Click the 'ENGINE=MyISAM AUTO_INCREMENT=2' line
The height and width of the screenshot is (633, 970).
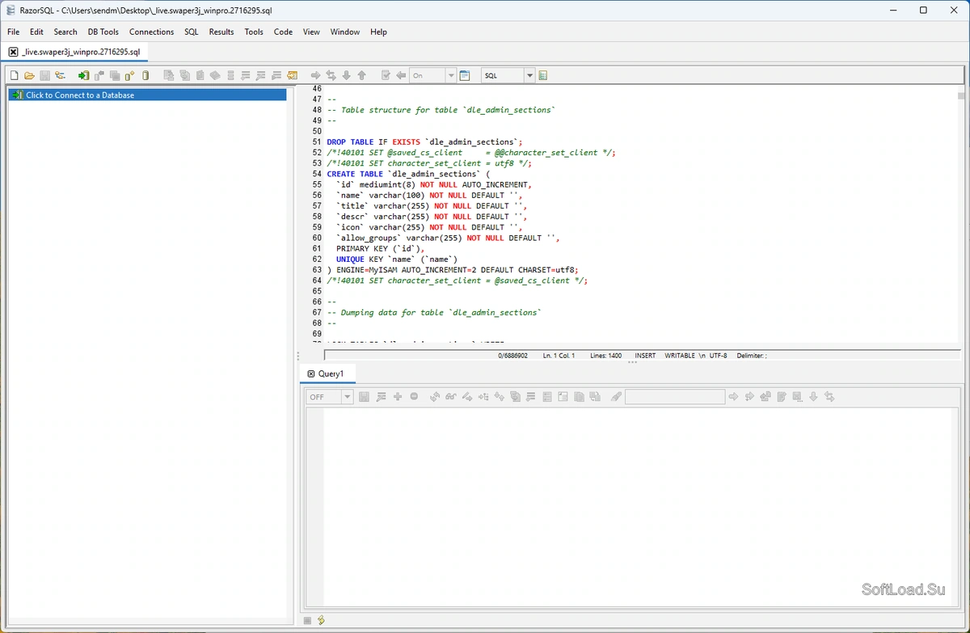453,270
